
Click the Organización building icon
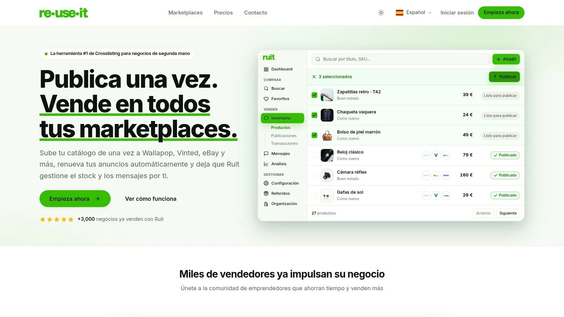click(x=266, y=204)
